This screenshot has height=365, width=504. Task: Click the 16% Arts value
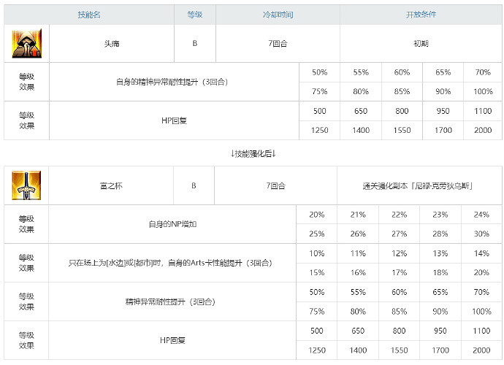click(358, 273)
